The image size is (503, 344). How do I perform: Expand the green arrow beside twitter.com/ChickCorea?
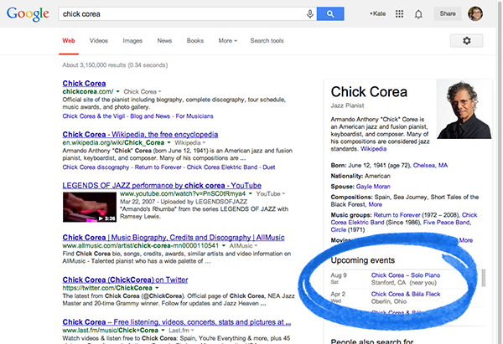tap(157, 288)
